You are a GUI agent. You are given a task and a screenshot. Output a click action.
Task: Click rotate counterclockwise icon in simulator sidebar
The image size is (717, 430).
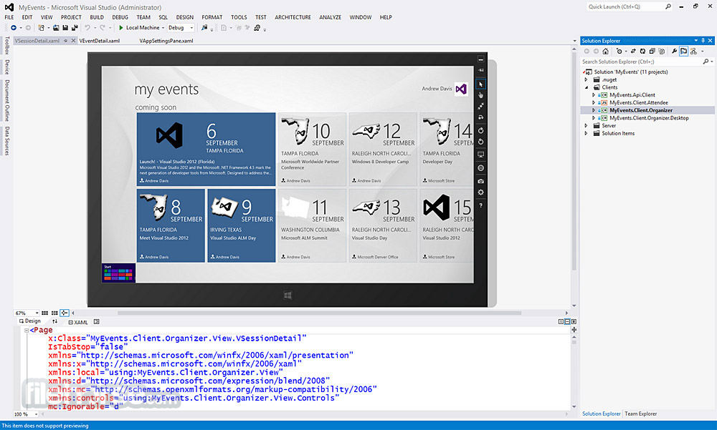click(x=480, y=142)
